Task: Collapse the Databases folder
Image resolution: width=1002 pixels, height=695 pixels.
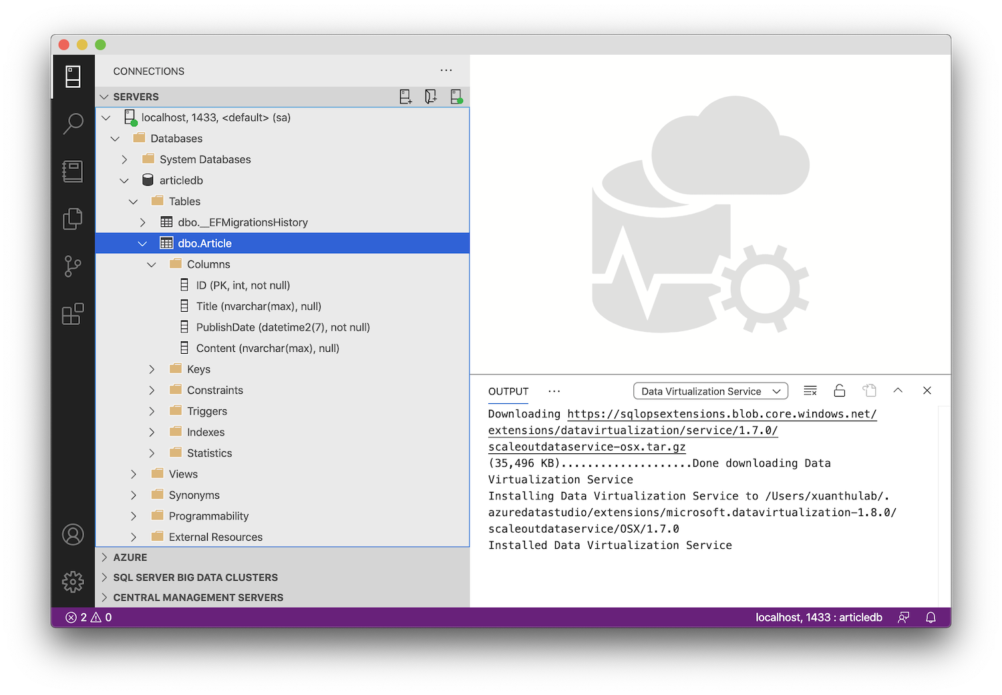Action: click(x=115, y=138)
